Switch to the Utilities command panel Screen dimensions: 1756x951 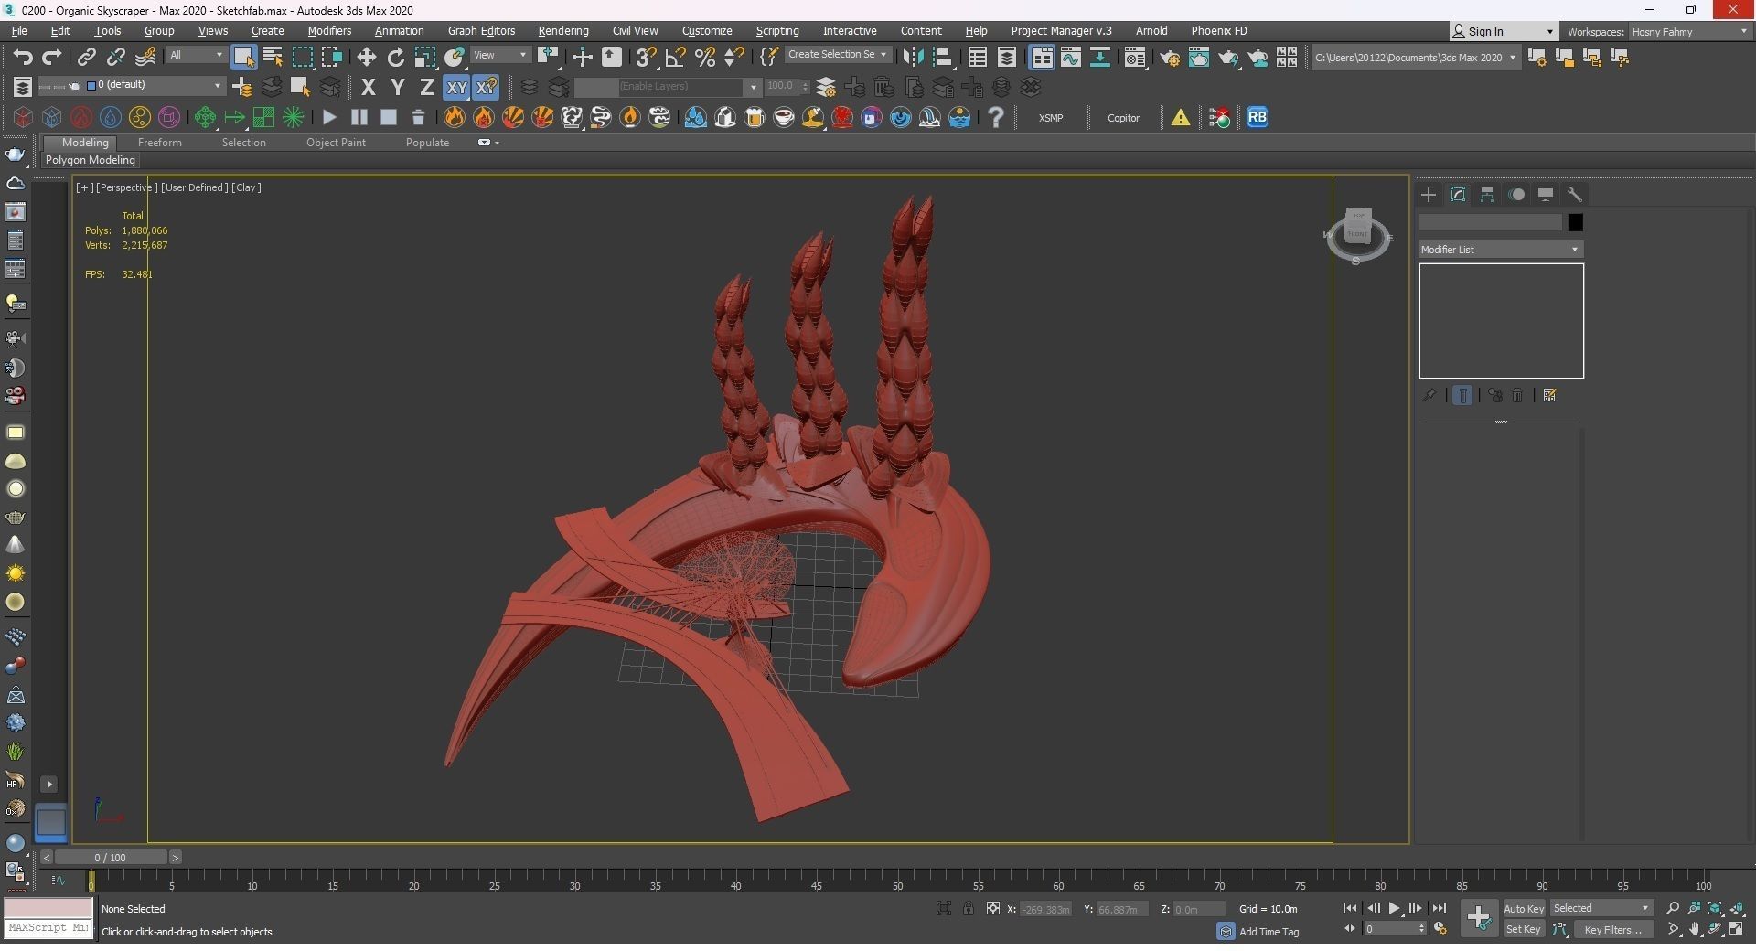[1575, 195]
